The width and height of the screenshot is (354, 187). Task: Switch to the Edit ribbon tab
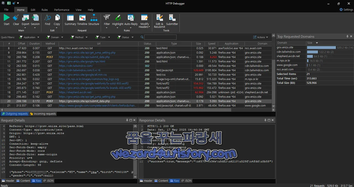[33, 10]
